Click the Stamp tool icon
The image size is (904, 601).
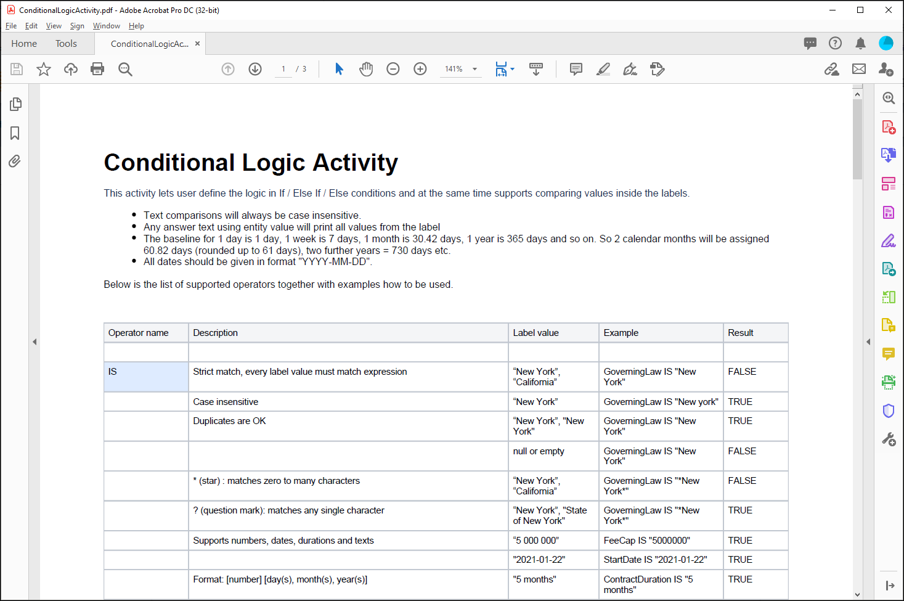658,69
